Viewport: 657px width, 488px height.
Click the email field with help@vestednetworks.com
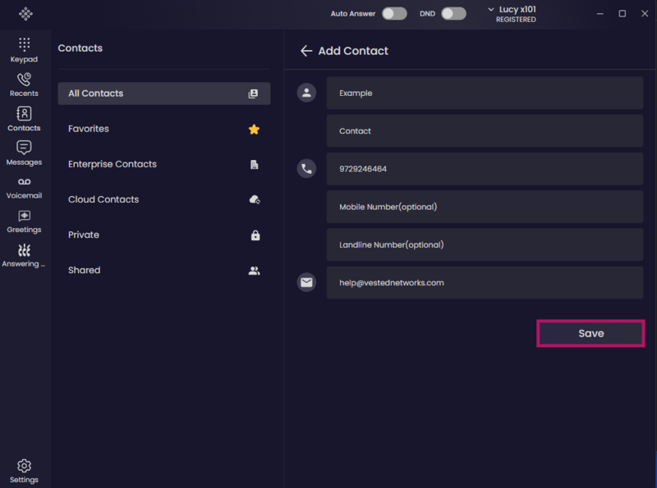coord(485,283)
